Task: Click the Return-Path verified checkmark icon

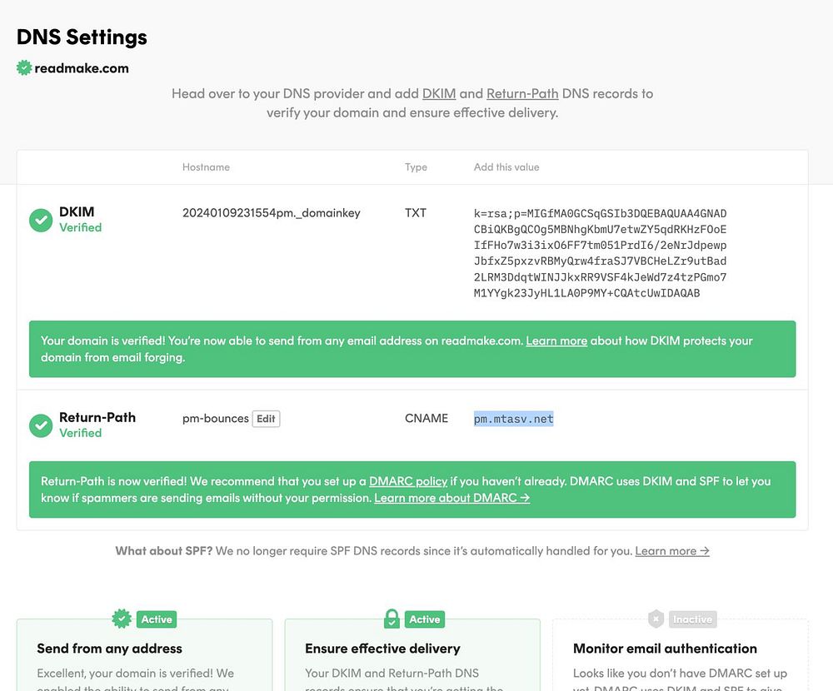Action: (41, 425)
